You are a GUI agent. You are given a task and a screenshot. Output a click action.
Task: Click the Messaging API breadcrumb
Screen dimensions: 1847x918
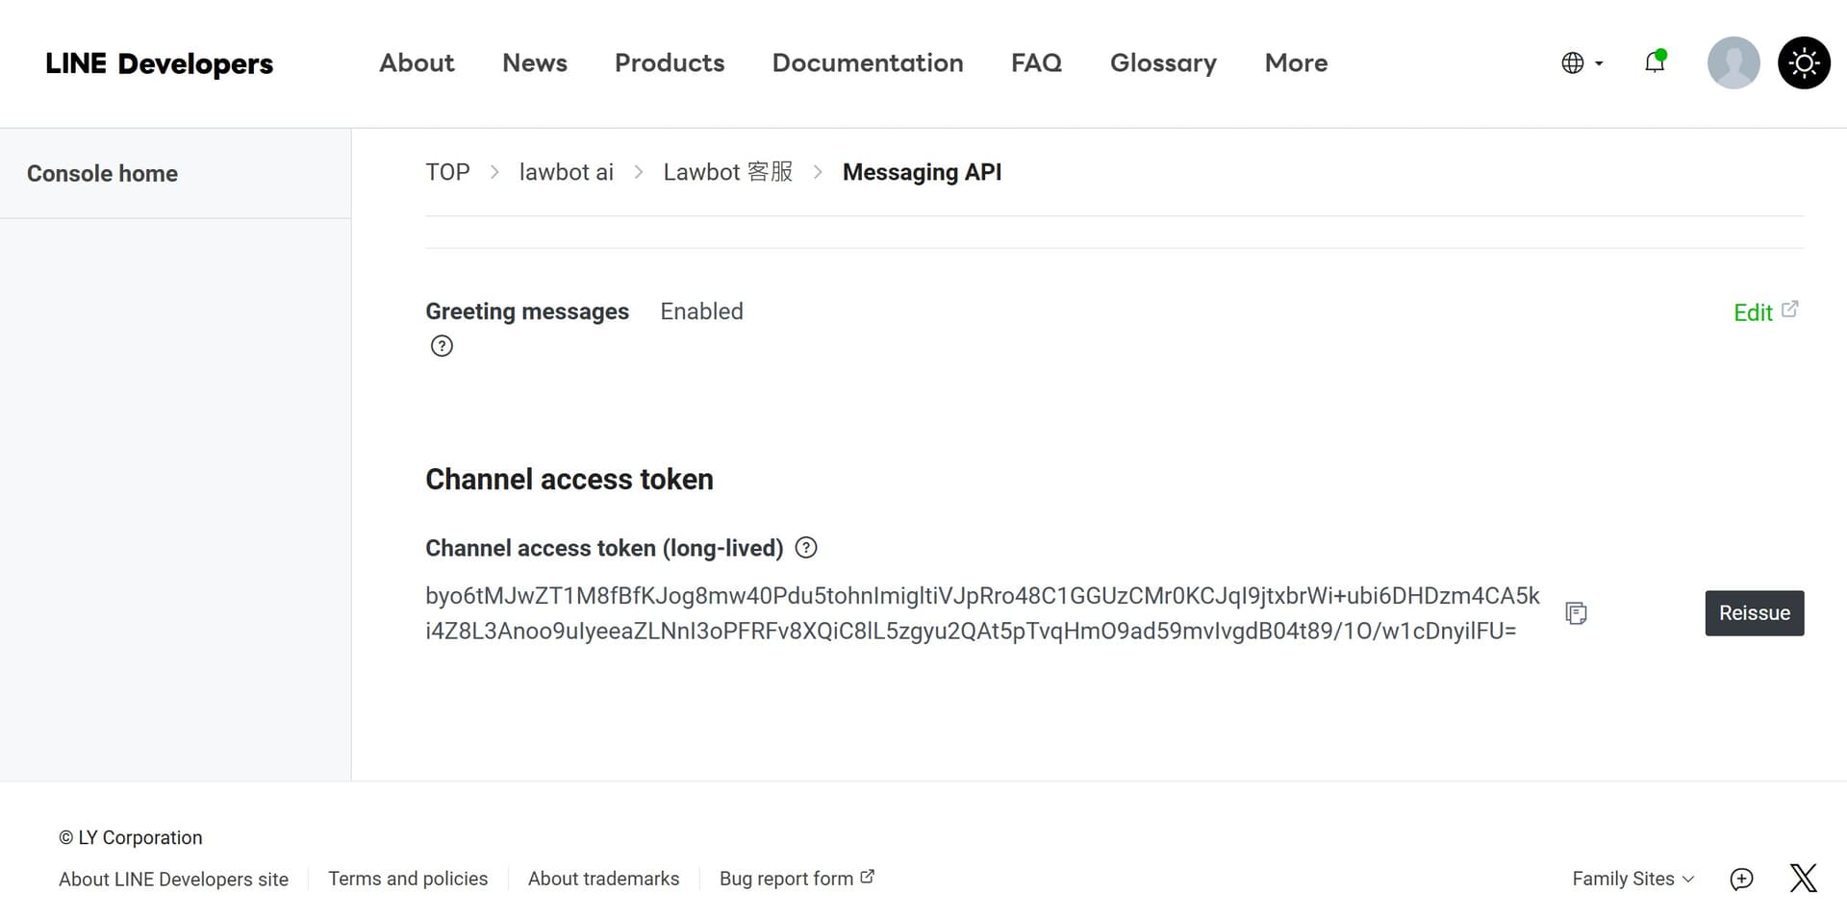(x=922, y=172)
